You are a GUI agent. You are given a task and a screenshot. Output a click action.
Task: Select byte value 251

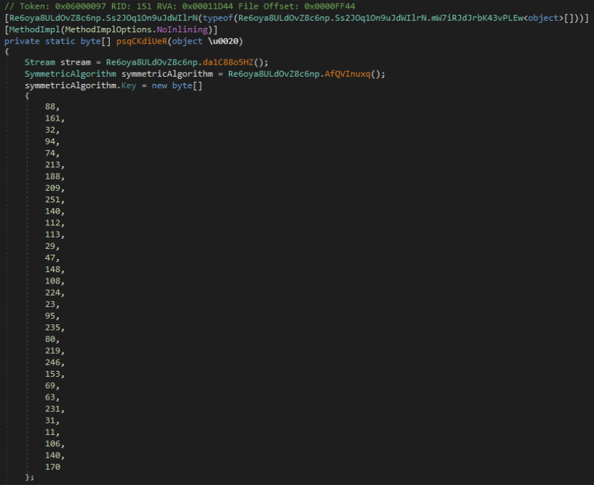pos(52,199)
